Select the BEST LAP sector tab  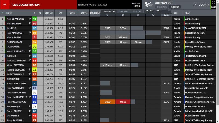[137, 11]
